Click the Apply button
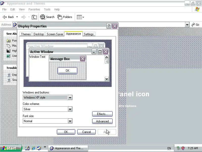 (x=107, y=132)
